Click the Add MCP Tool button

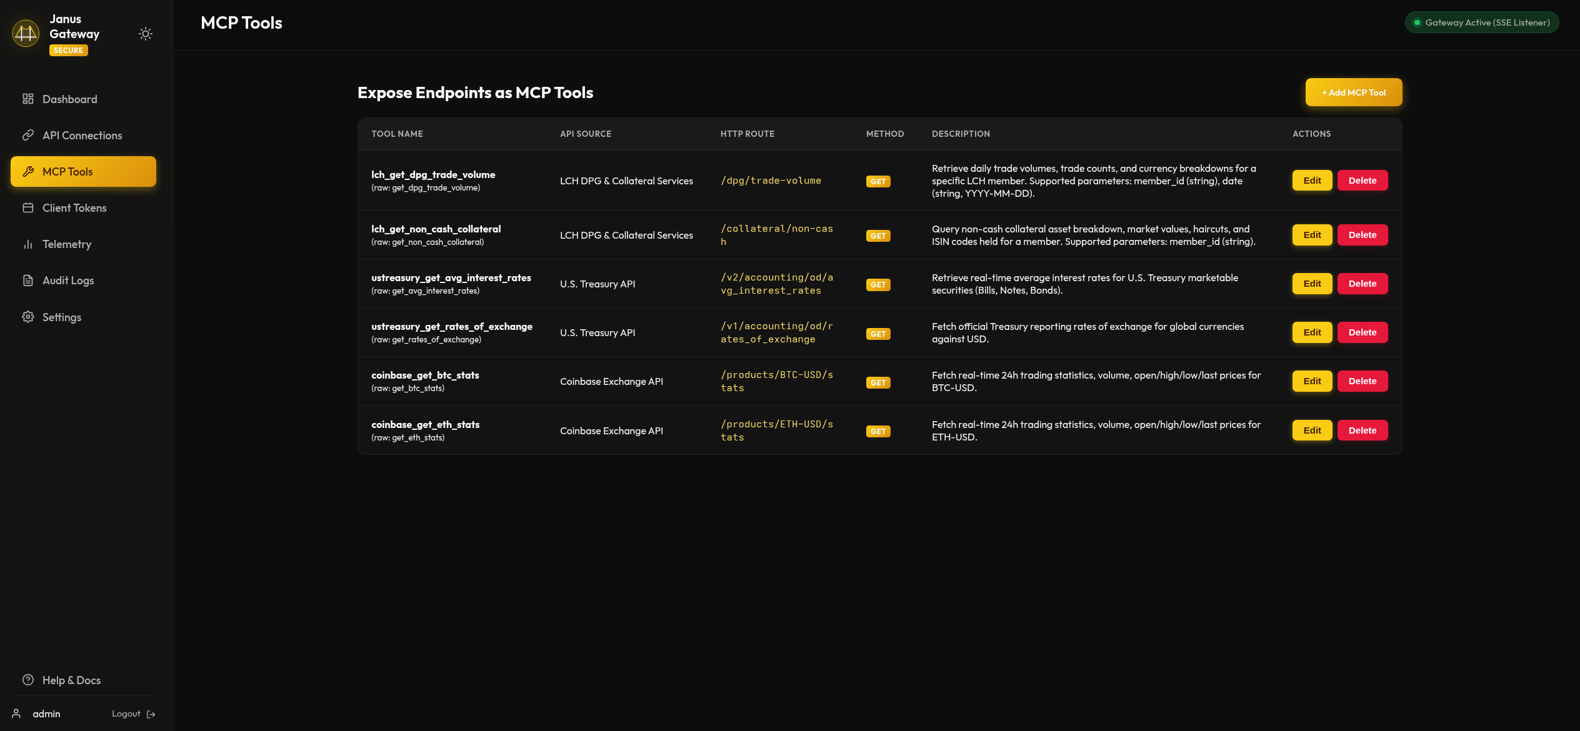pyautogui.click(x=1353, y=92)
